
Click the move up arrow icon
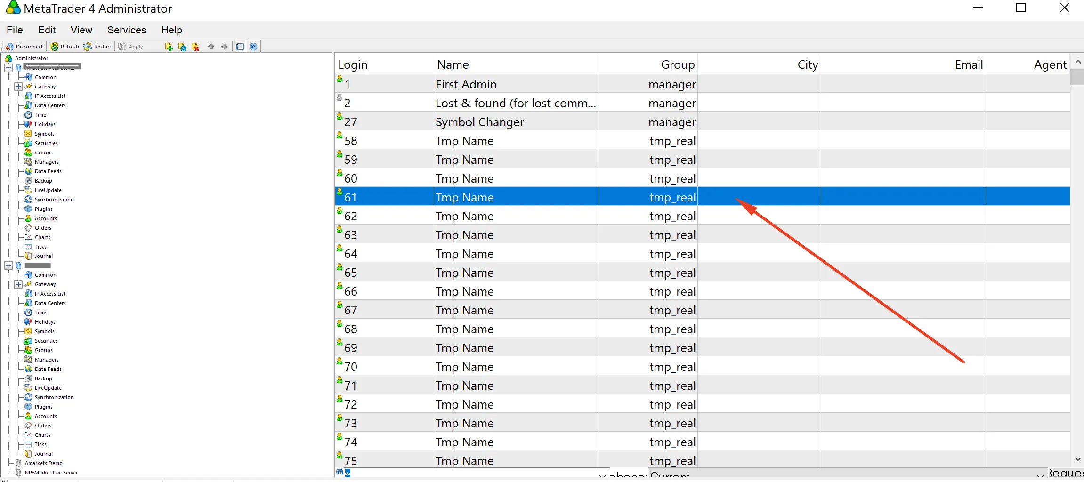(x=211, y=47)
